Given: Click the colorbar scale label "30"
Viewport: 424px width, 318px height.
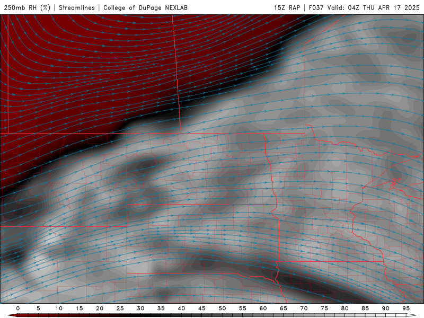Looking at the screenshot, I should [x=140, y=308].
